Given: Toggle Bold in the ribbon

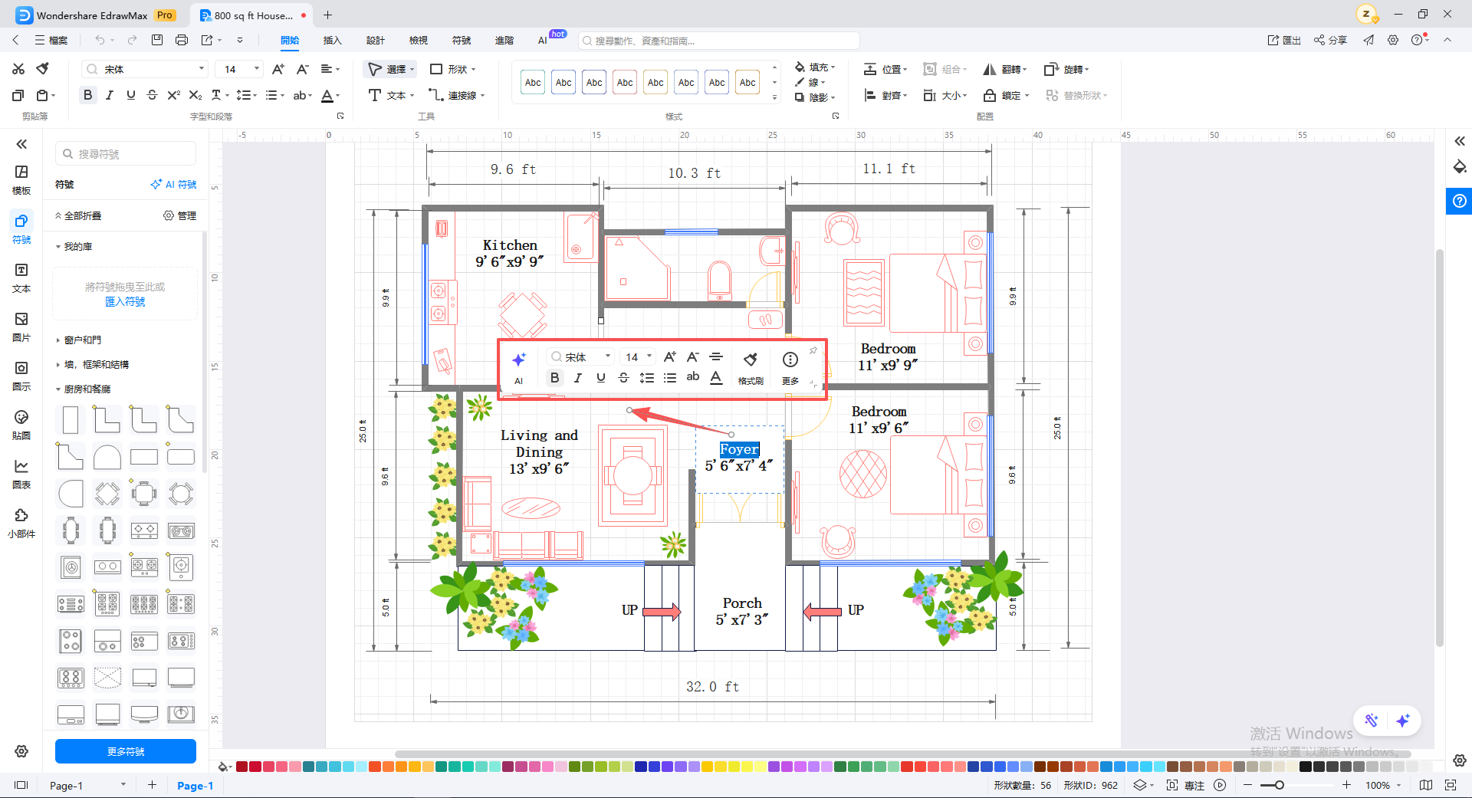Looking at the screenshot, I should pyautogui.click(x=88, y=95).
